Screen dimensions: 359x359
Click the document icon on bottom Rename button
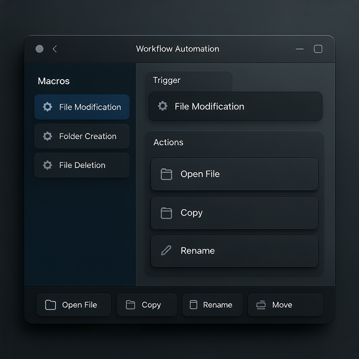194,305
